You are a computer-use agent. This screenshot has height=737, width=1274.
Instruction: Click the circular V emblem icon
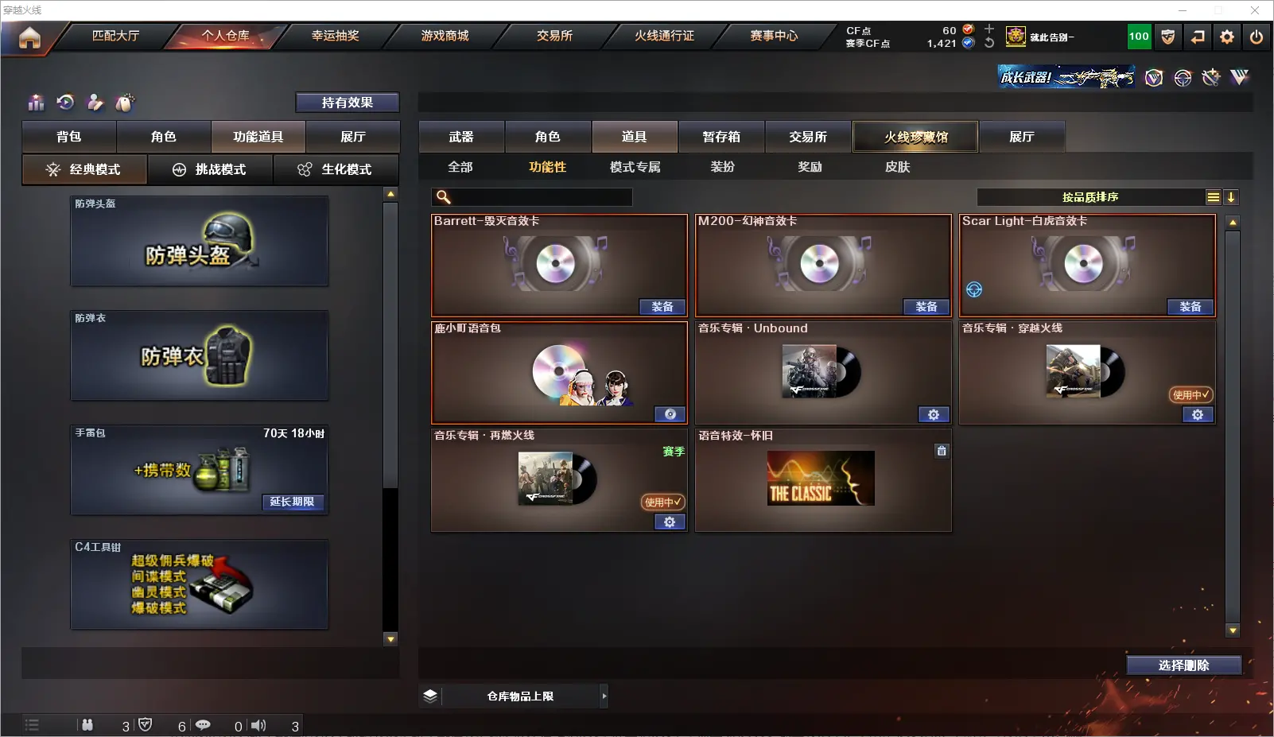pyautogui.click(x=1154, y=77)
